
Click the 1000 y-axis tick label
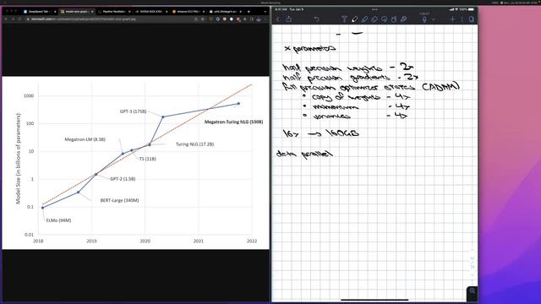29,95
